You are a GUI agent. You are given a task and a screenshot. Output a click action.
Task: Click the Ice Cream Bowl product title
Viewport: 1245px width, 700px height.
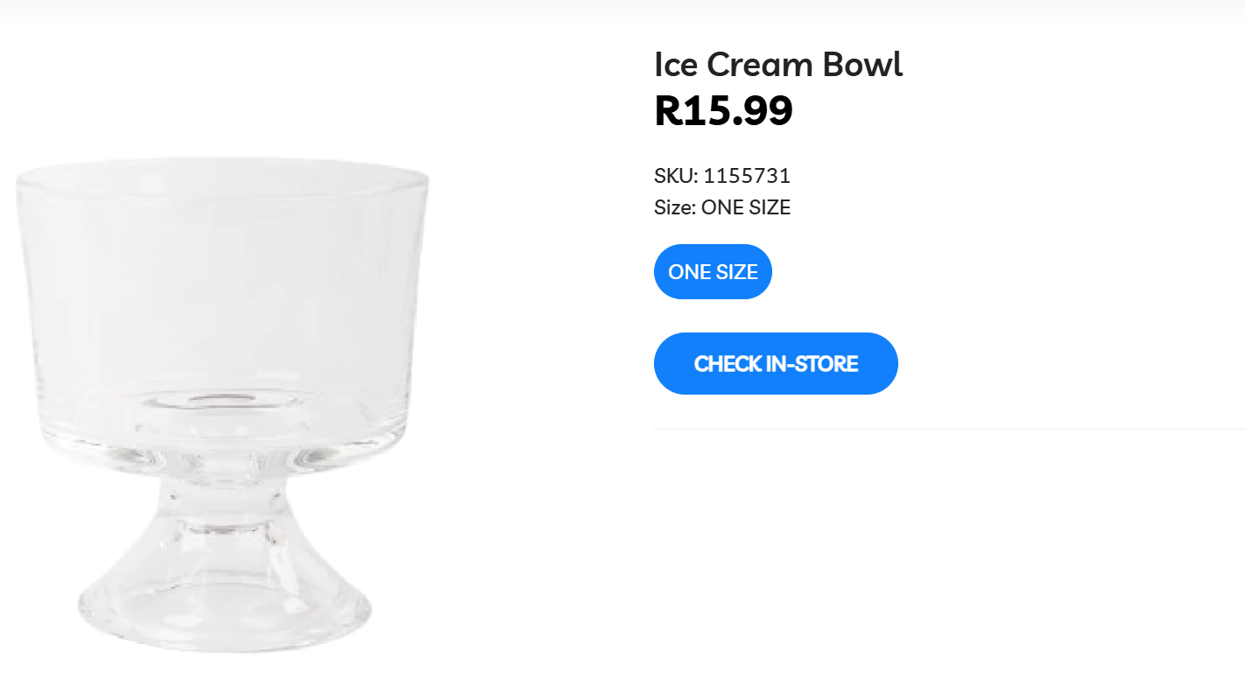coord(777,65)
